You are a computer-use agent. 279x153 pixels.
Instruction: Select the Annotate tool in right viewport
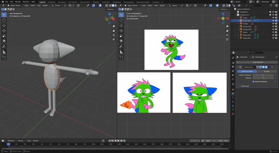pyautogui.click(x=121, y=47)
